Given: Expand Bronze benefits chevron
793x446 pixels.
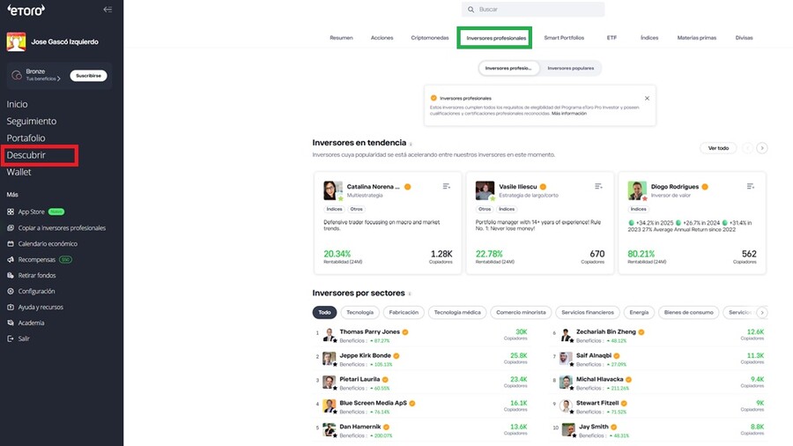Looking at the screenshot, I should (x=59, y=78).
